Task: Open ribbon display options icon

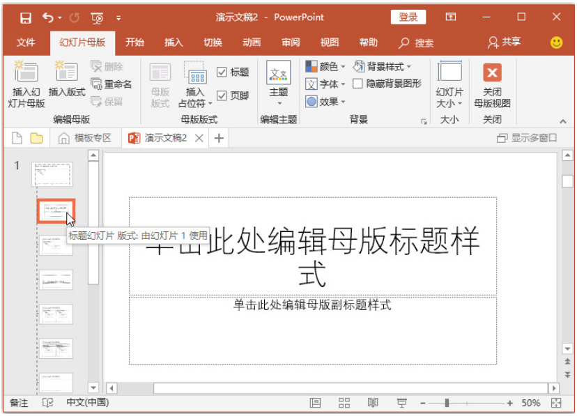Action: [450, 17]
